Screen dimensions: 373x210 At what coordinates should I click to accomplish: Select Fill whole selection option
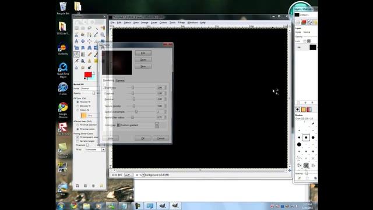point(78,125)
